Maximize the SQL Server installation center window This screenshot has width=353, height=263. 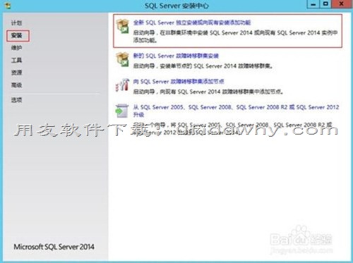pyautogui.click(x=325, y=4)
